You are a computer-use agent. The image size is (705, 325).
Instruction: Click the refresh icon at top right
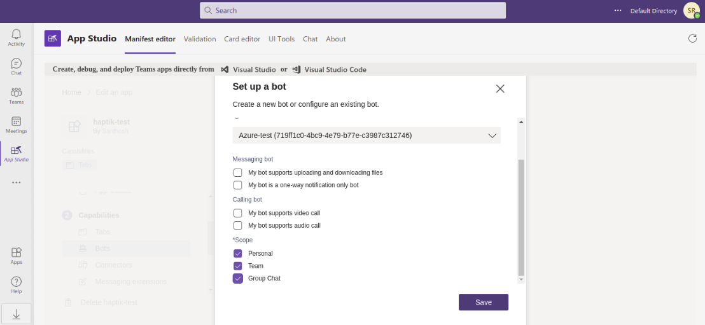pyautogui.click(x=692, y=38)
